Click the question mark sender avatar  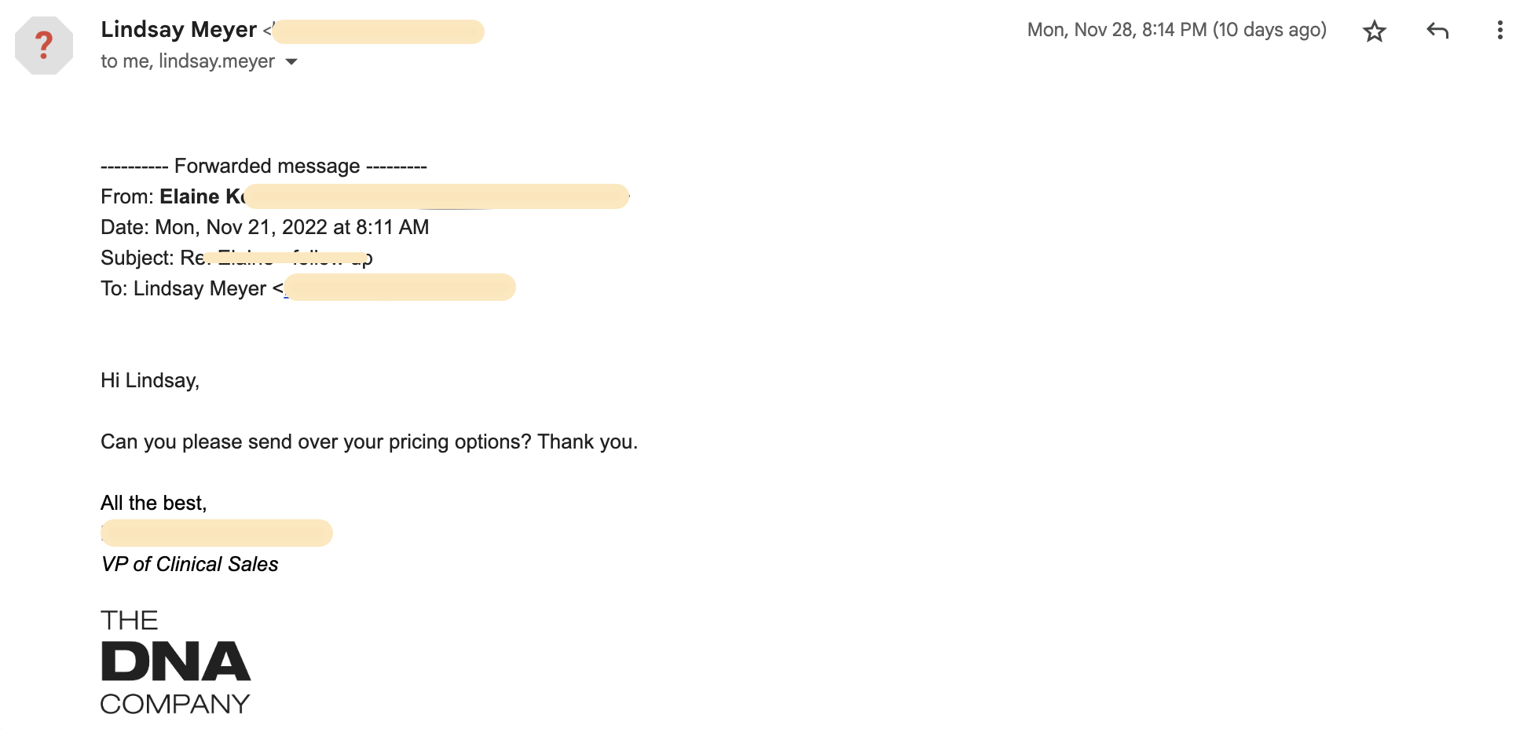(44, 46)
